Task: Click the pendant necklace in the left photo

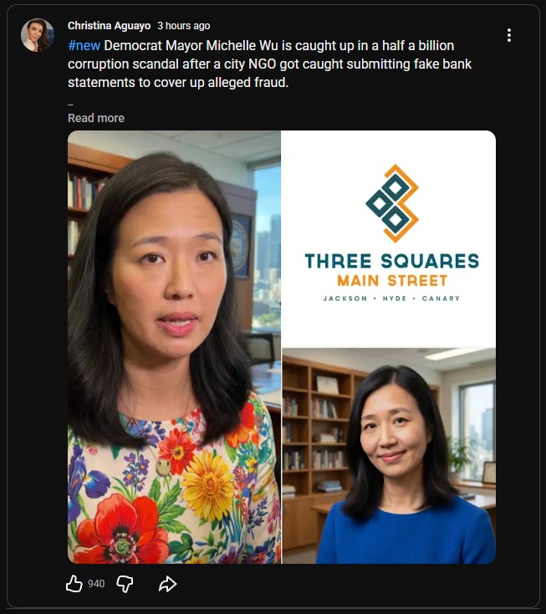Action: coord(163,467)
